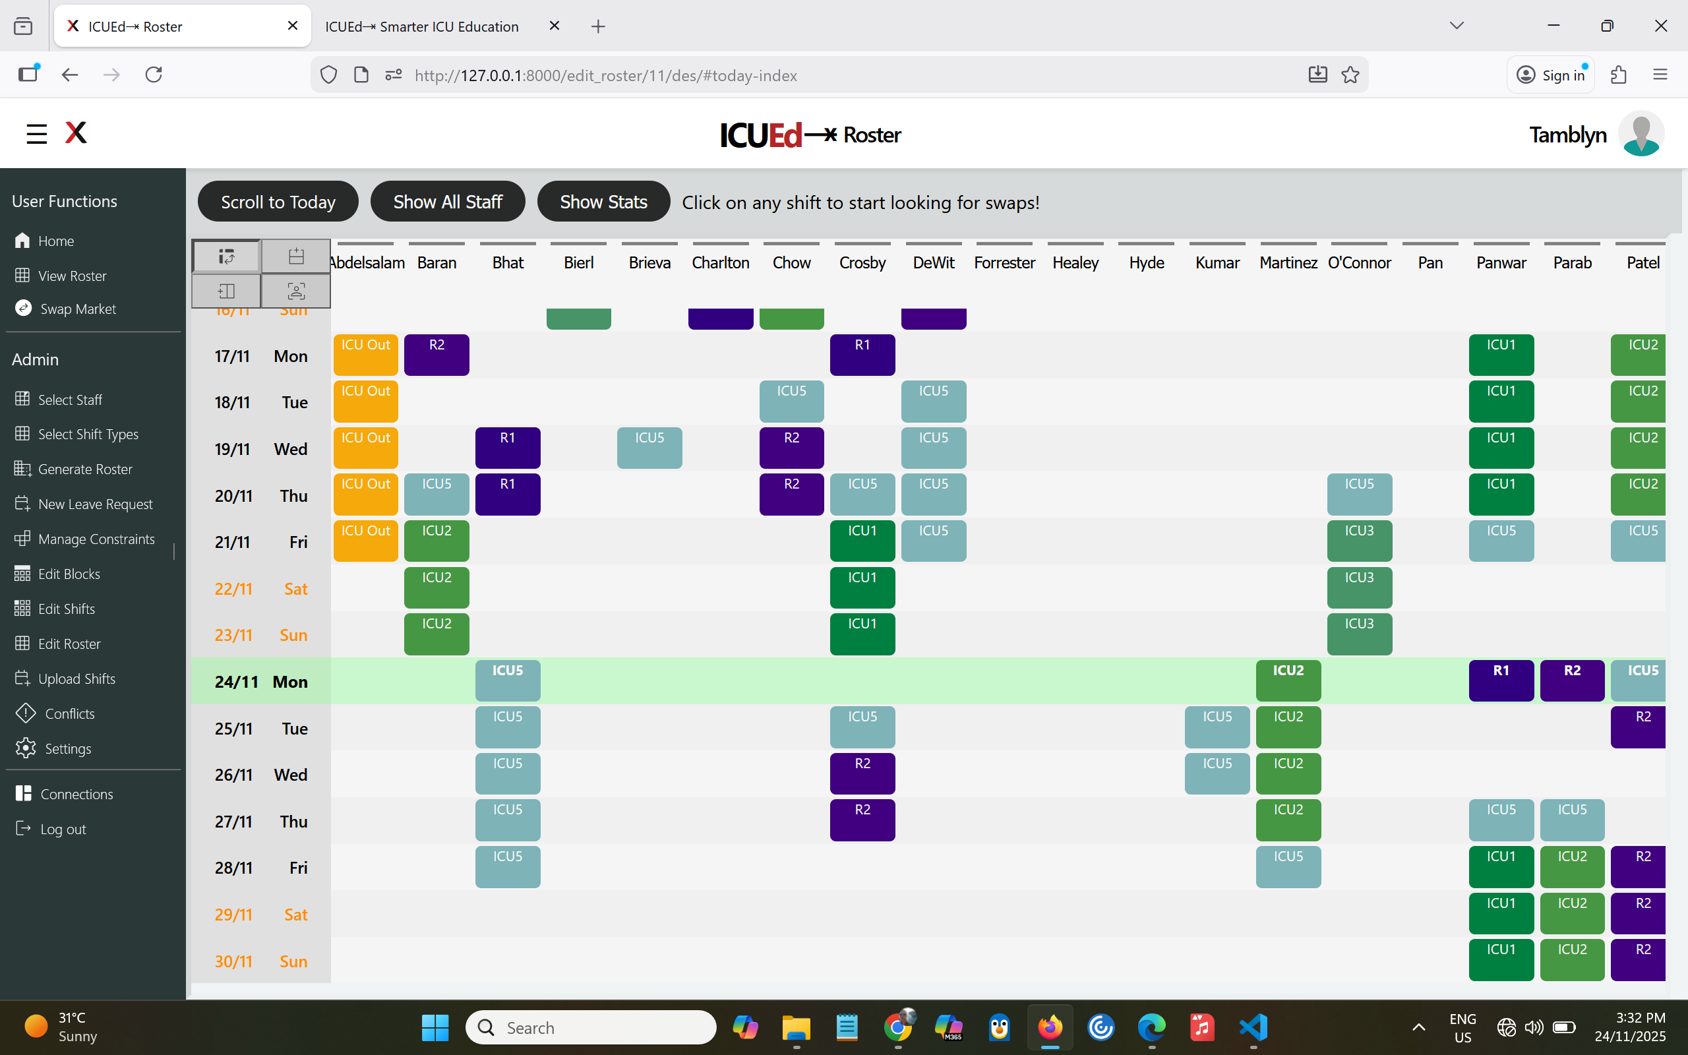Toggle the Show Stats panel
Viewport: 1688px width, 1055px height.
603,202
